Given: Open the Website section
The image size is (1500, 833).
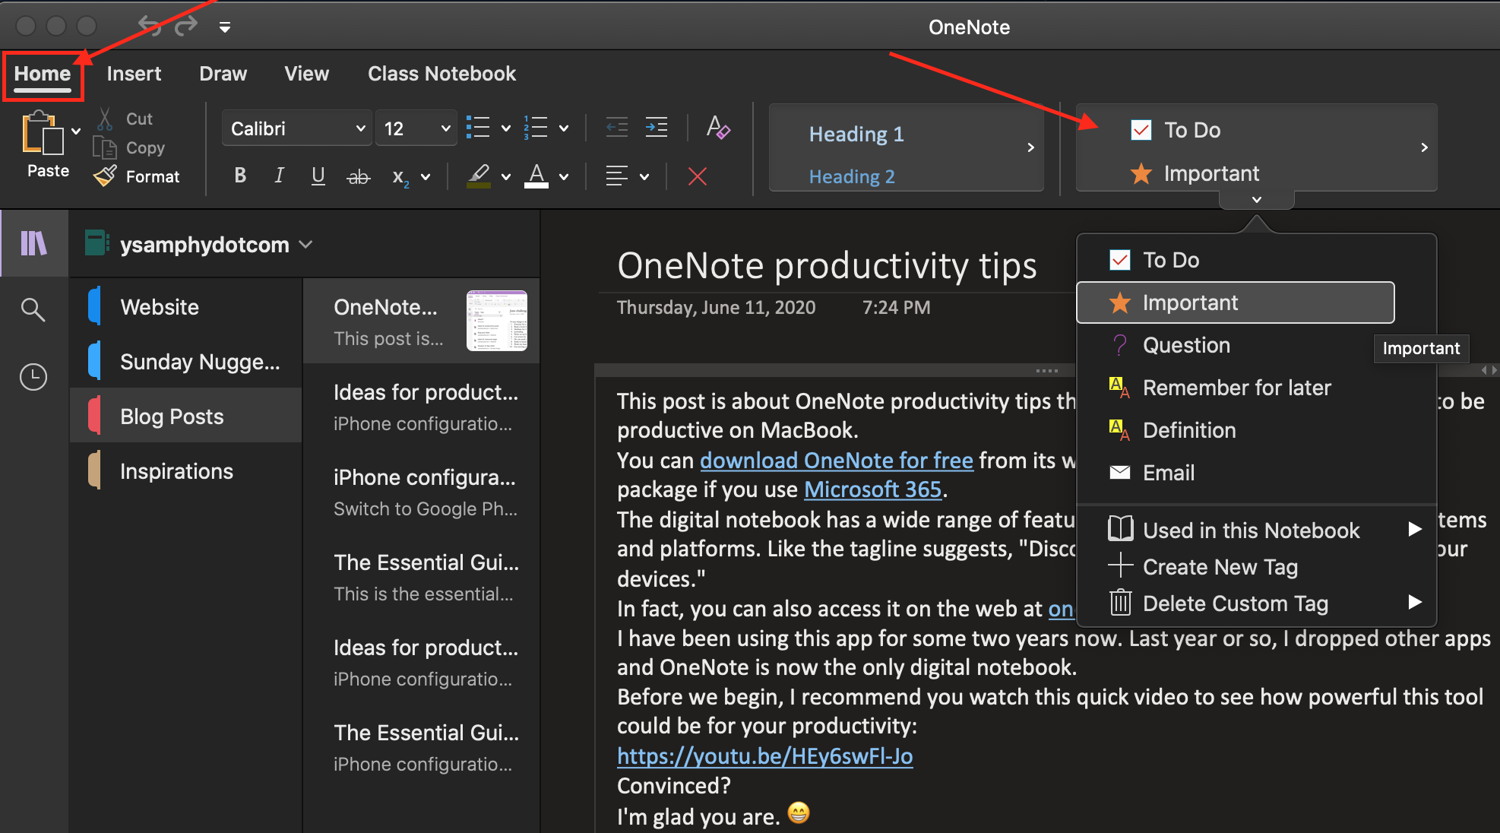Looking at the screenshot, I should pos(187,307).
